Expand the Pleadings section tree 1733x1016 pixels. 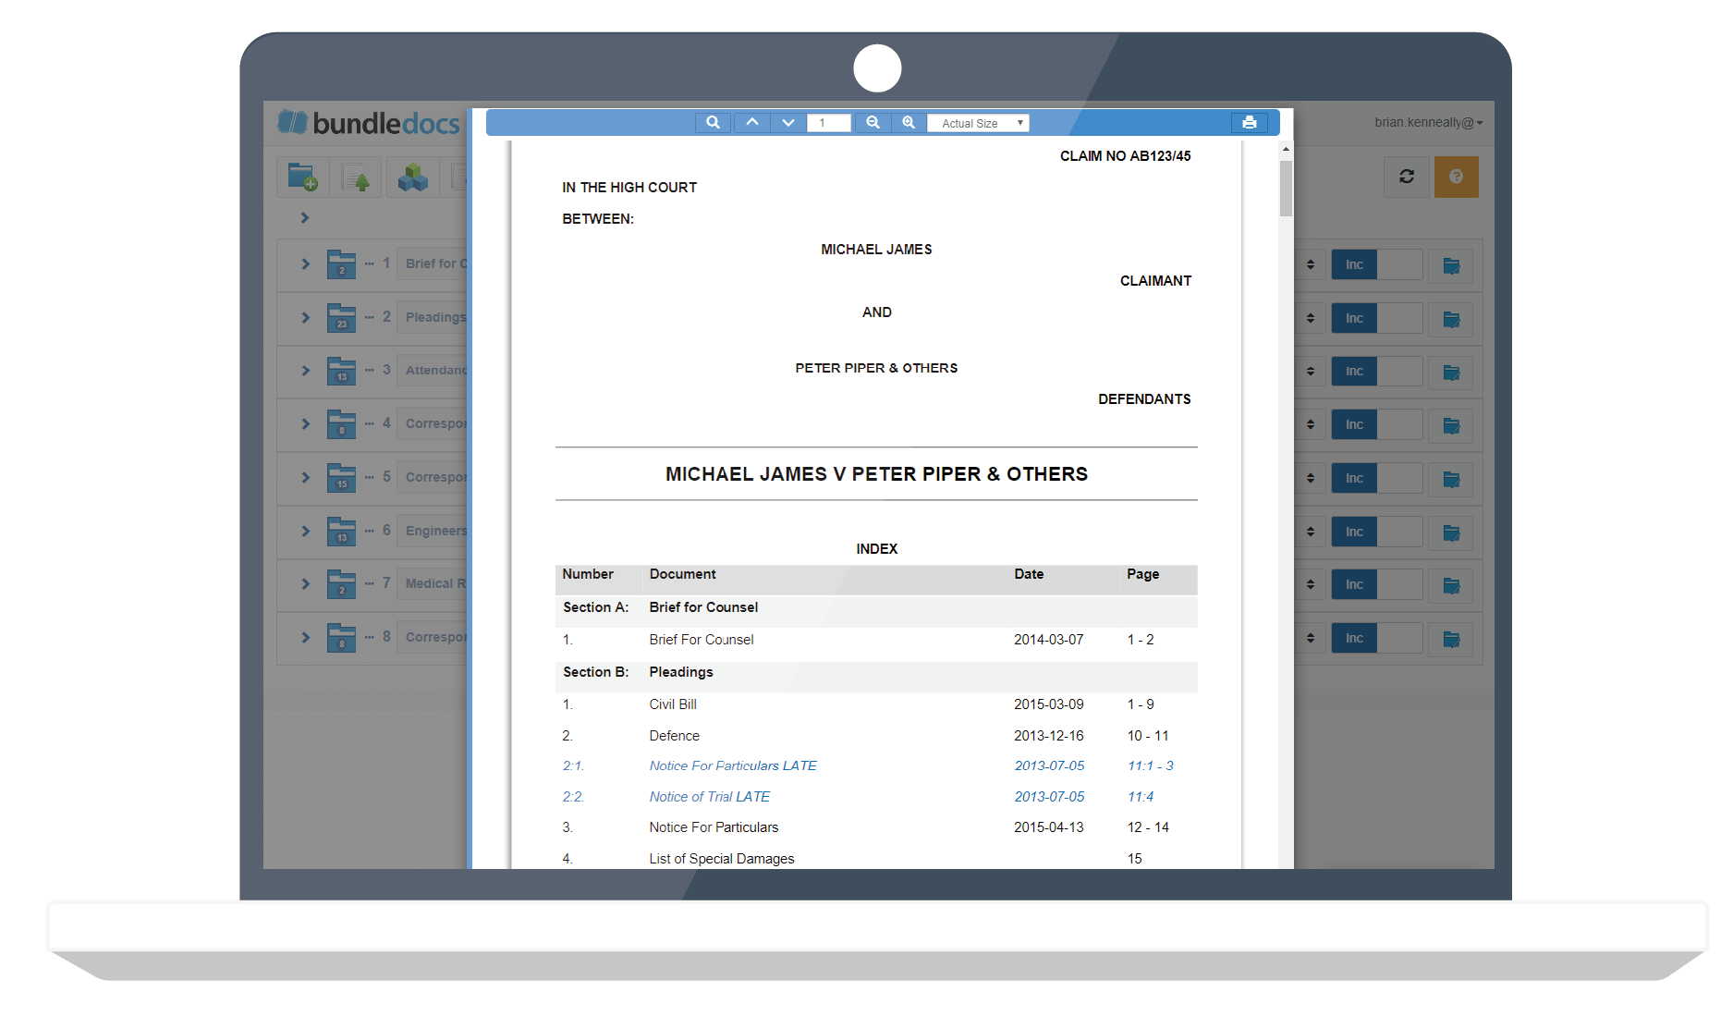(x=305, y=318)
